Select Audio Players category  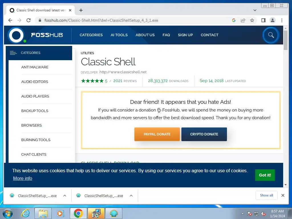click(x=35, y=96)
